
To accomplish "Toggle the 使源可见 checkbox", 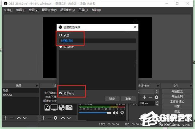I will click(x=61, y=93).
